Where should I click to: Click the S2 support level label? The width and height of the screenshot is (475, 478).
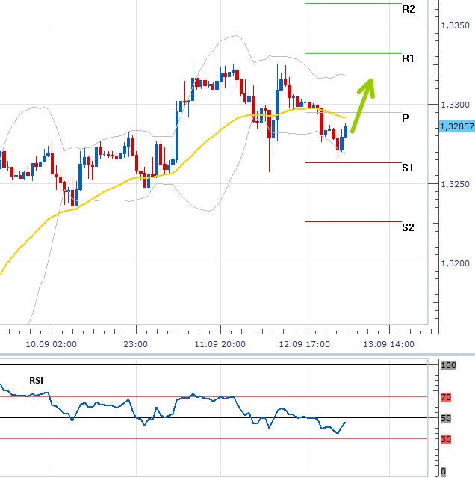pyautogui.click(x=408, y=227)
